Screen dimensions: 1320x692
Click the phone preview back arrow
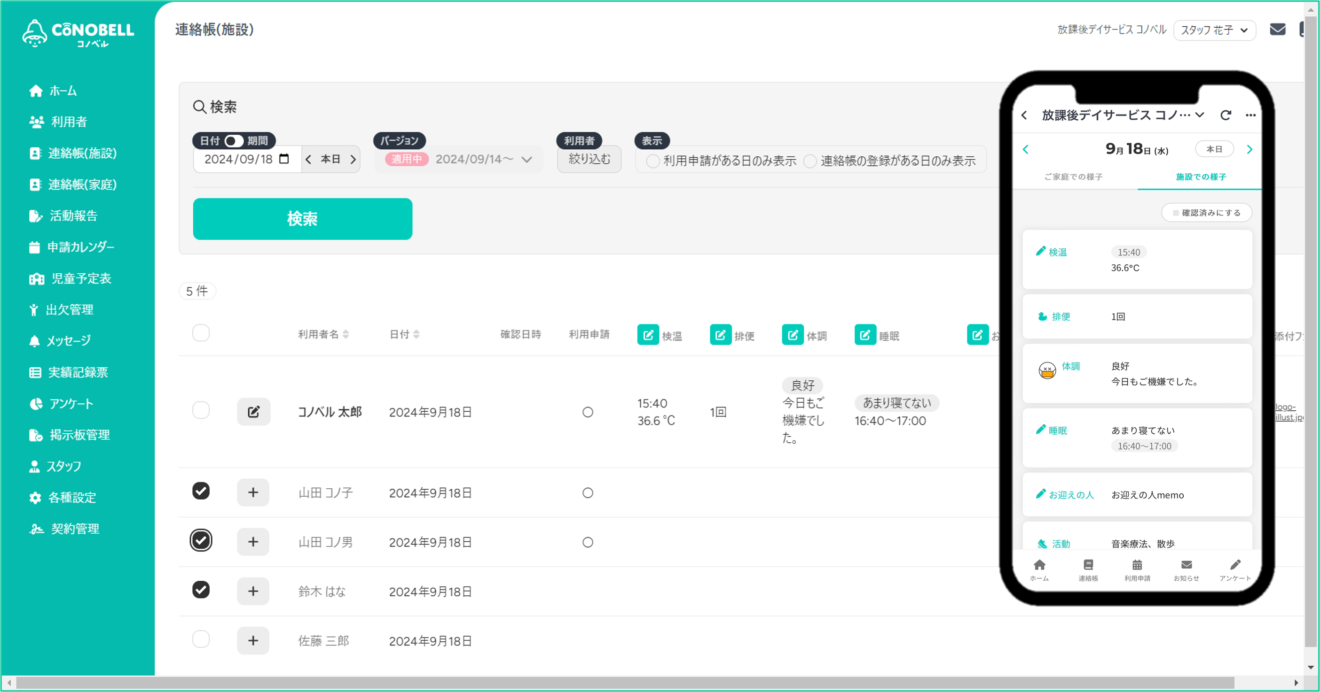[x=1024, y=115]
